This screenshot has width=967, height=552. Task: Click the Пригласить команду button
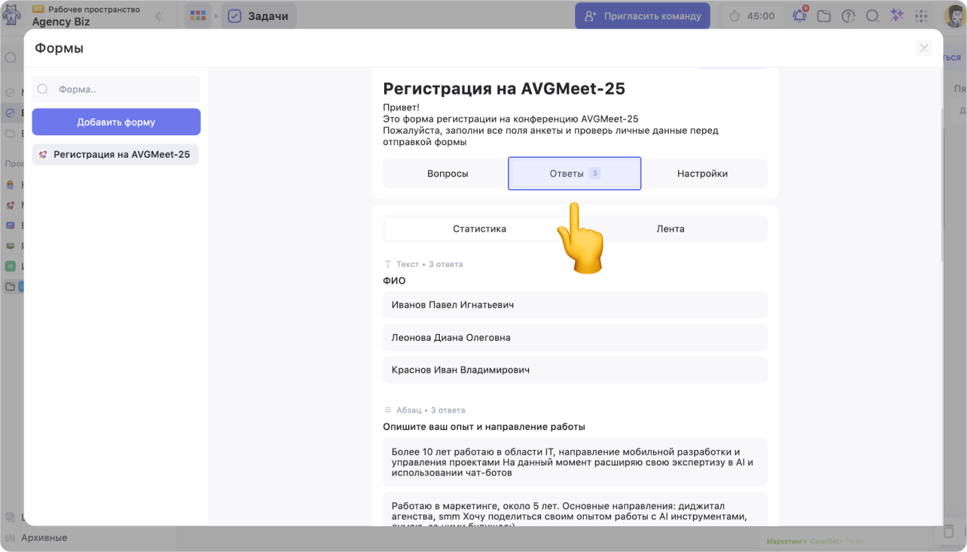[x=642, y=16]
